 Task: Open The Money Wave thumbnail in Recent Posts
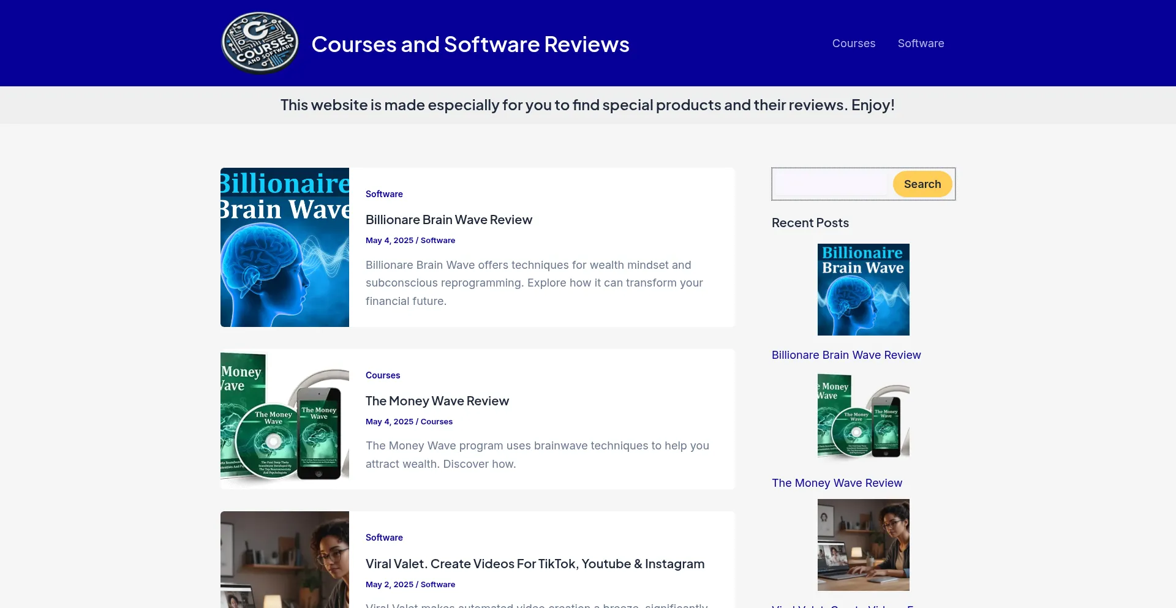coord(864,418)
